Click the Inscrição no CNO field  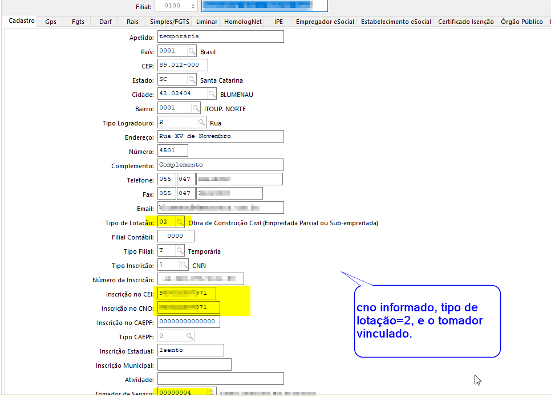[x=188, y=308]
